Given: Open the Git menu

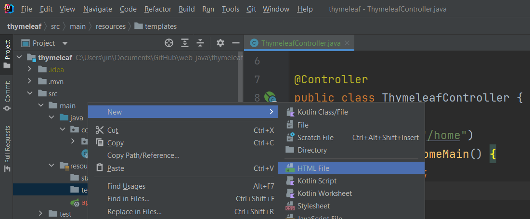Looking at the screenshot, I should (x=251, y=9).
